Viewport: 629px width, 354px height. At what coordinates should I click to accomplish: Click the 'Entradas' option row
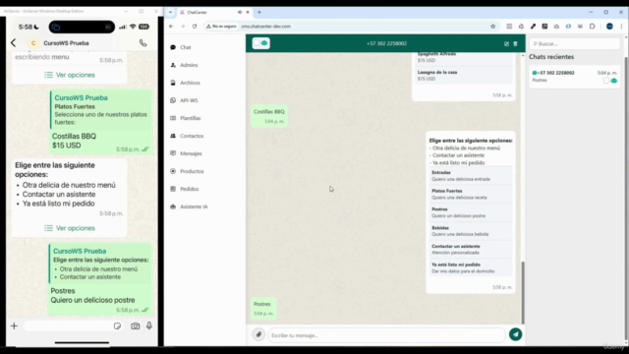471,176
